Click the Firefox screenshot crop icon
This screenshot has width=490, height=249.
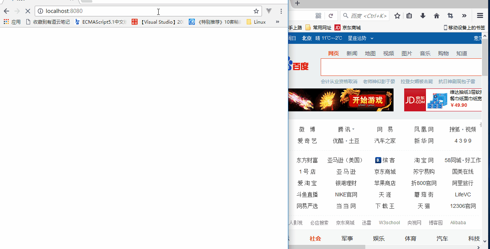(x=450, y=16)
